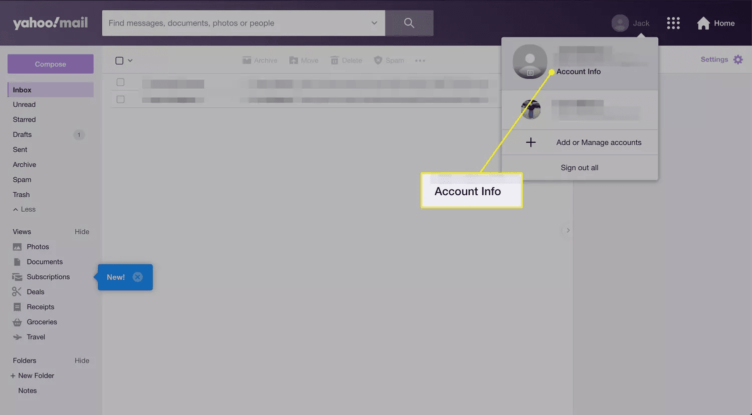Click the search magnifier button
The width and height of the screenshot is (752, 415).
pyautogui.click(x=409, y=23)
